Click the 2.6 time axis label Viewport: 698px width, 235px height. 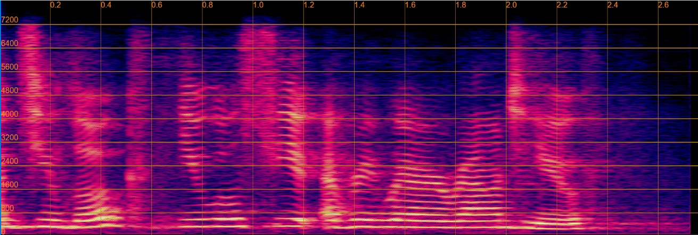click(x=663, y=5)
